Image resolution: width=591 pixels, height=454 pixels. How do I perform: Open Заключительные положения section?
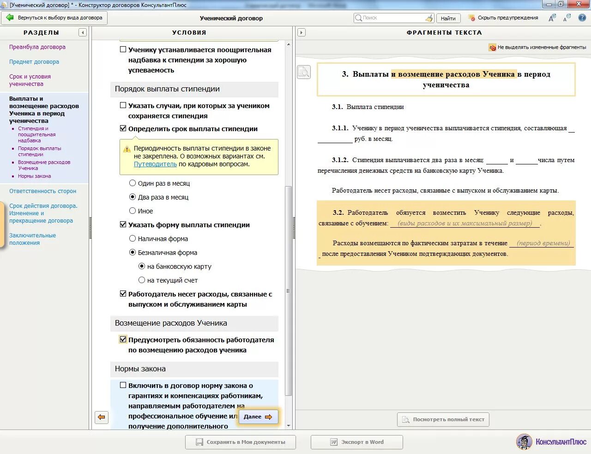[x=32, y=239]
